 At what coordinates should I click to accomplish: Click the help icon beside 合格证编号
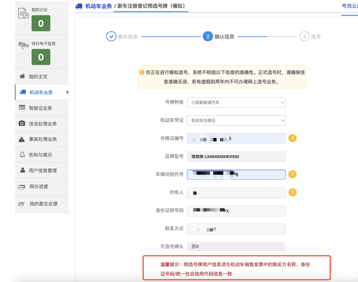point(293,138)
